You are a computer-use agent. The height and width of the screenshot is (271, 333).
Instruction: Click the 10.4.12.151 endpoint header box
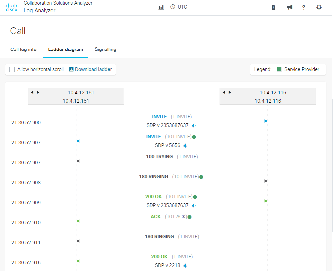tap(76, 96)
